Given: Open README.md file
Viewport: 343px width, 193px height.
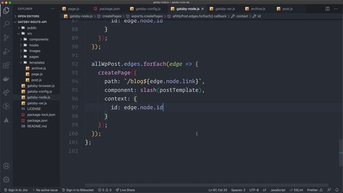Looking at the screenshot, I should (x=37, y=127).
